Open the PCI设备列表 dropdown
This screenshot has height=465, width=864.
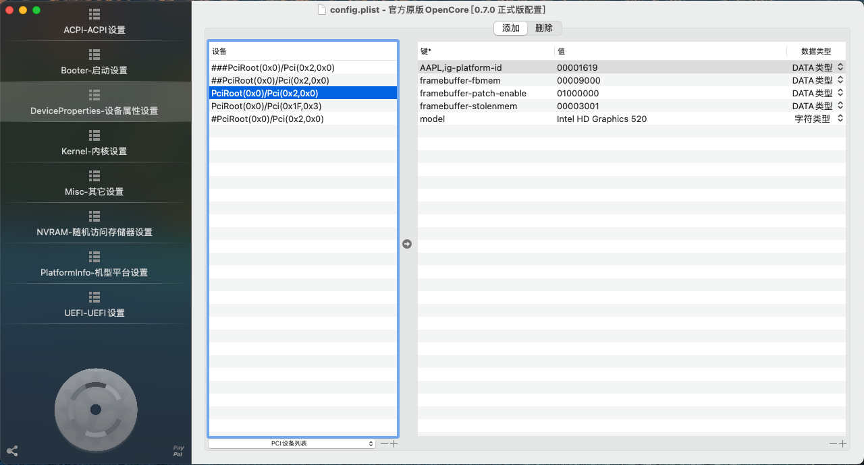pyautogui.click(x=292, y=443)
